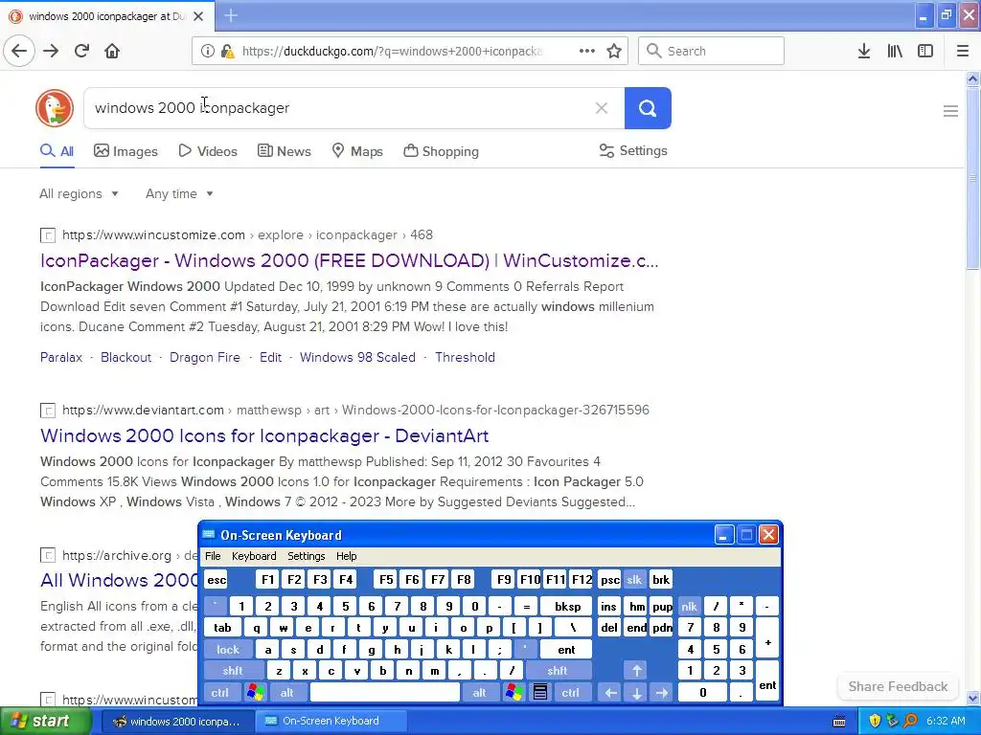Screen dimensions: 981x735
Task: Click the Share Feedback button
Action: 898,686
